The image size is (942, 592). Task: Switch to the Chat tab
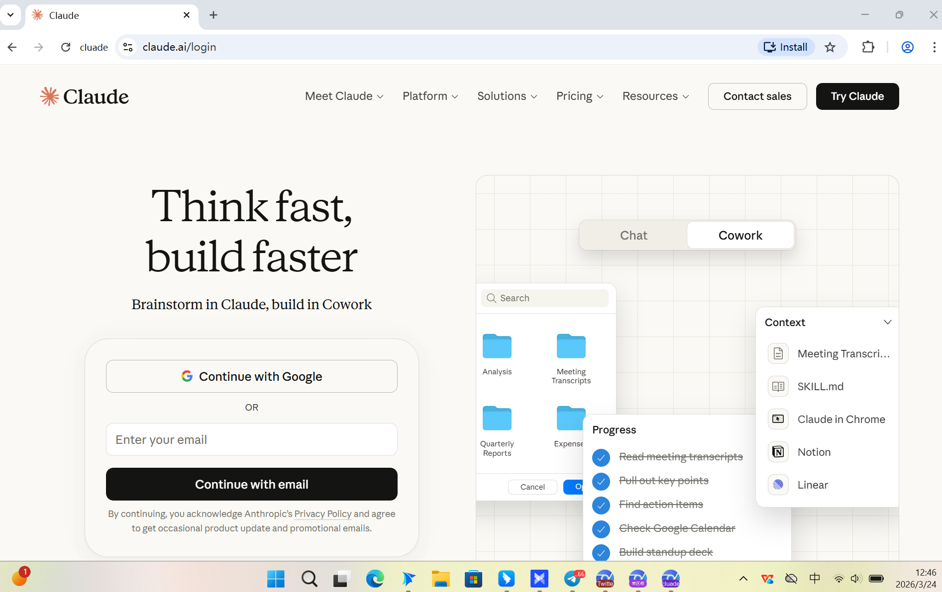coord(633,235)
